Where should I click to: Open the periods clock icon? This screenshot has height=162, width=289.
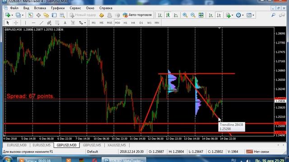tap(238, 15)
